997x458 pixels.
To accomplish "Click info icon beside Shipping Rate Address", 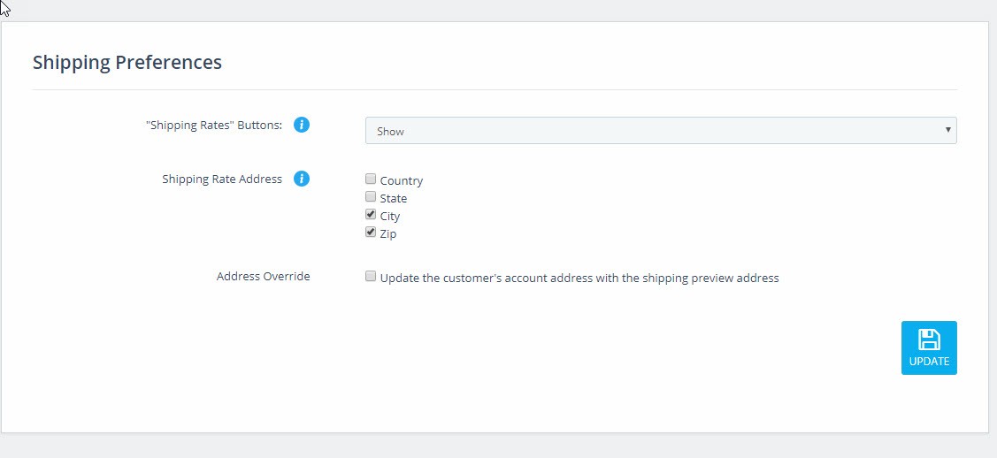I will [x=302, y=179].
